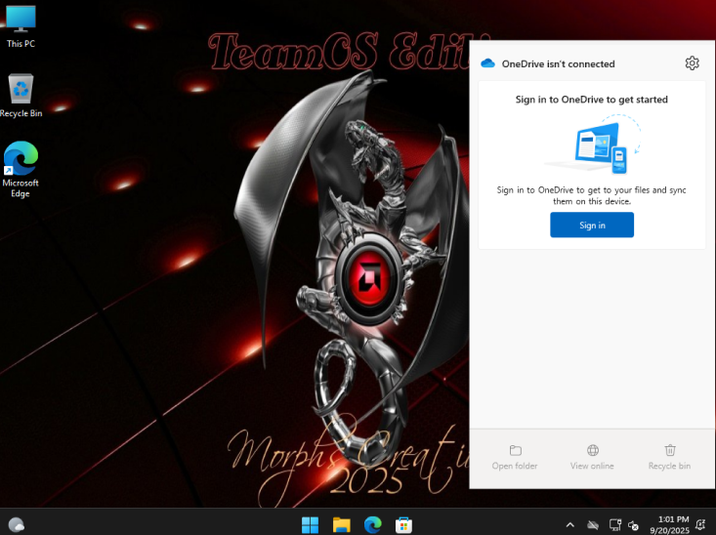Image resolution: width=716 pixels, height=535 pixels.
Task: Open OneDrive Recycle bin button
Action: coord(669,458)
